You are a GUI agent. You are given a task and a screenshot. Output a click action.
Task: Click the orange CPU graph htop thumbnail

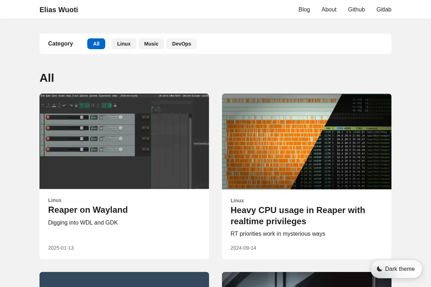[307, 141]
